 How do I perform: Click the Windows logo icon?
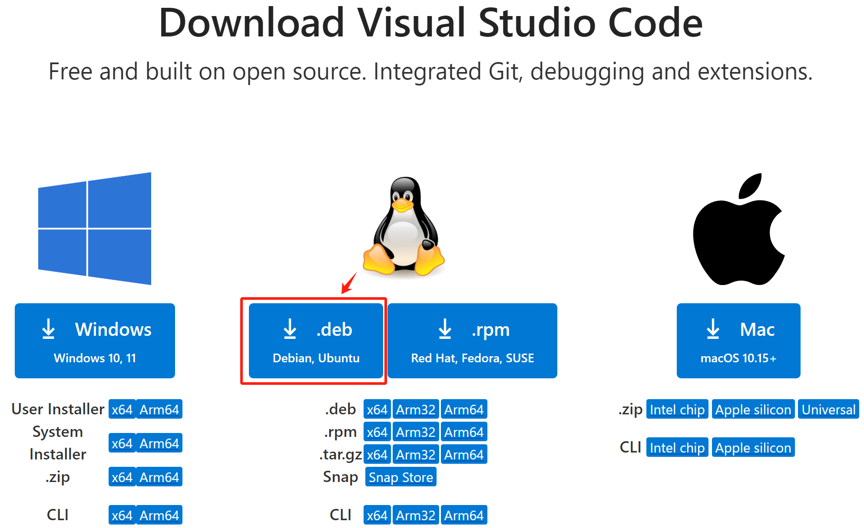point(94,229)
